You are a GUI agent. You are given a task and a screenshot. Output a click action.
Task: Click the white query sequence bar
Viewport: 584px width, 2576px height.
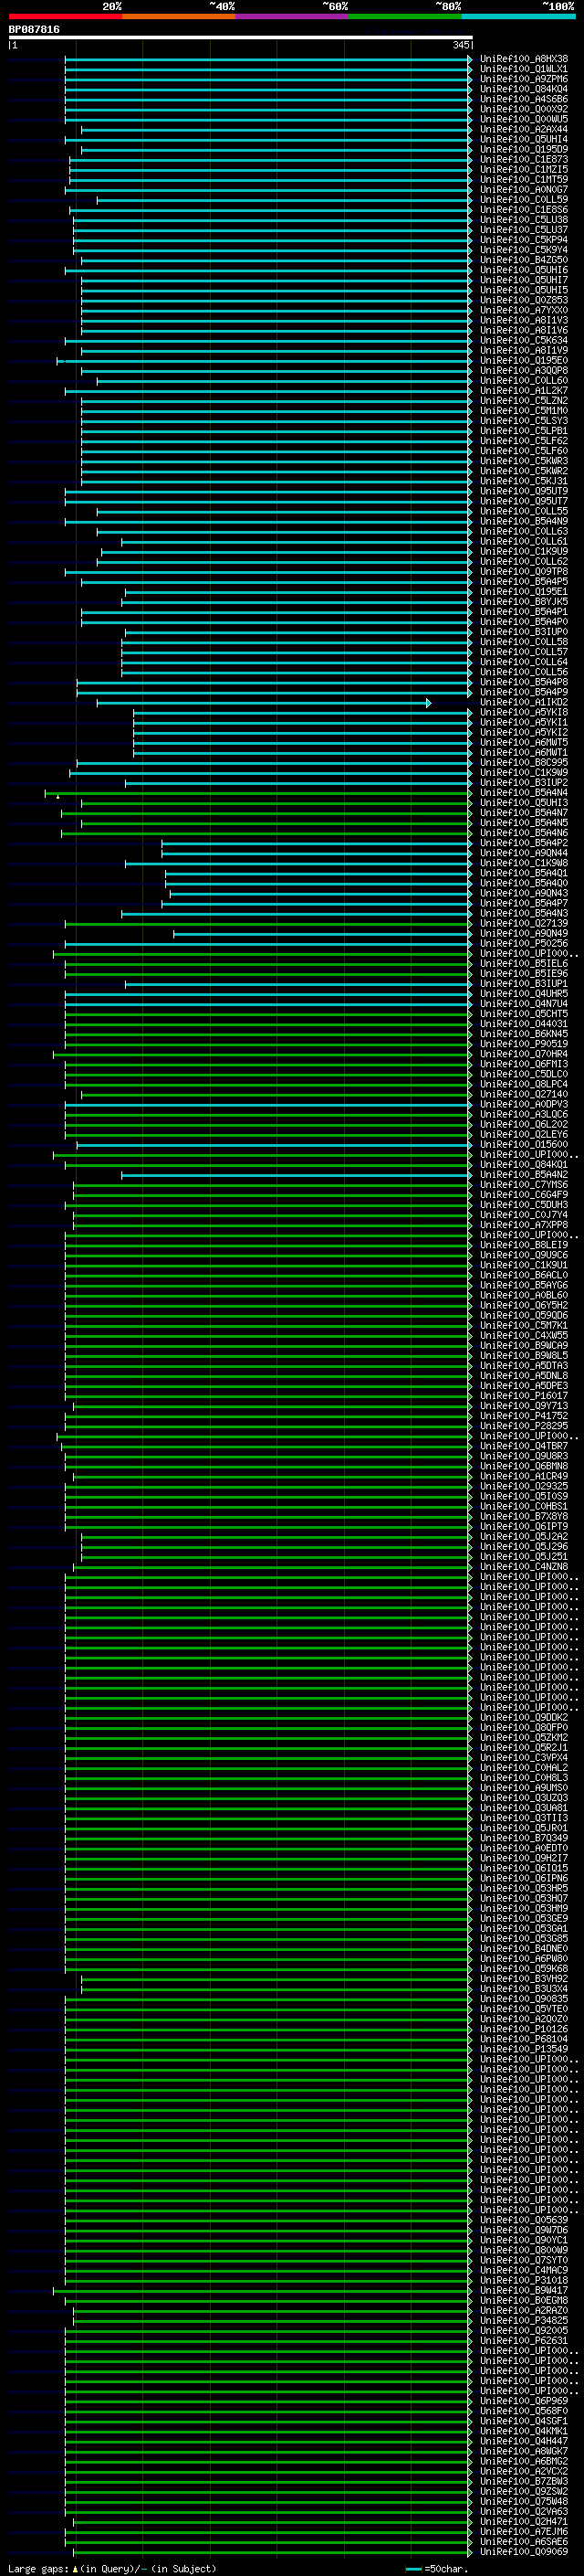pyautogui.click(x=241, y=38)
